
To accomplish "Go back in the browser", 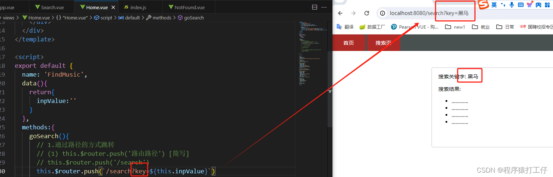I will (x=340, y=13).
